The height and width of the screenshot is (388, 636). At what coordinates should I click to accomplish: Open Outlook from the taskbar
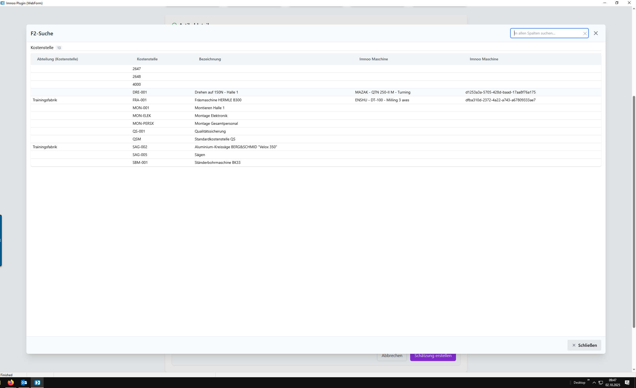point(24,382)
